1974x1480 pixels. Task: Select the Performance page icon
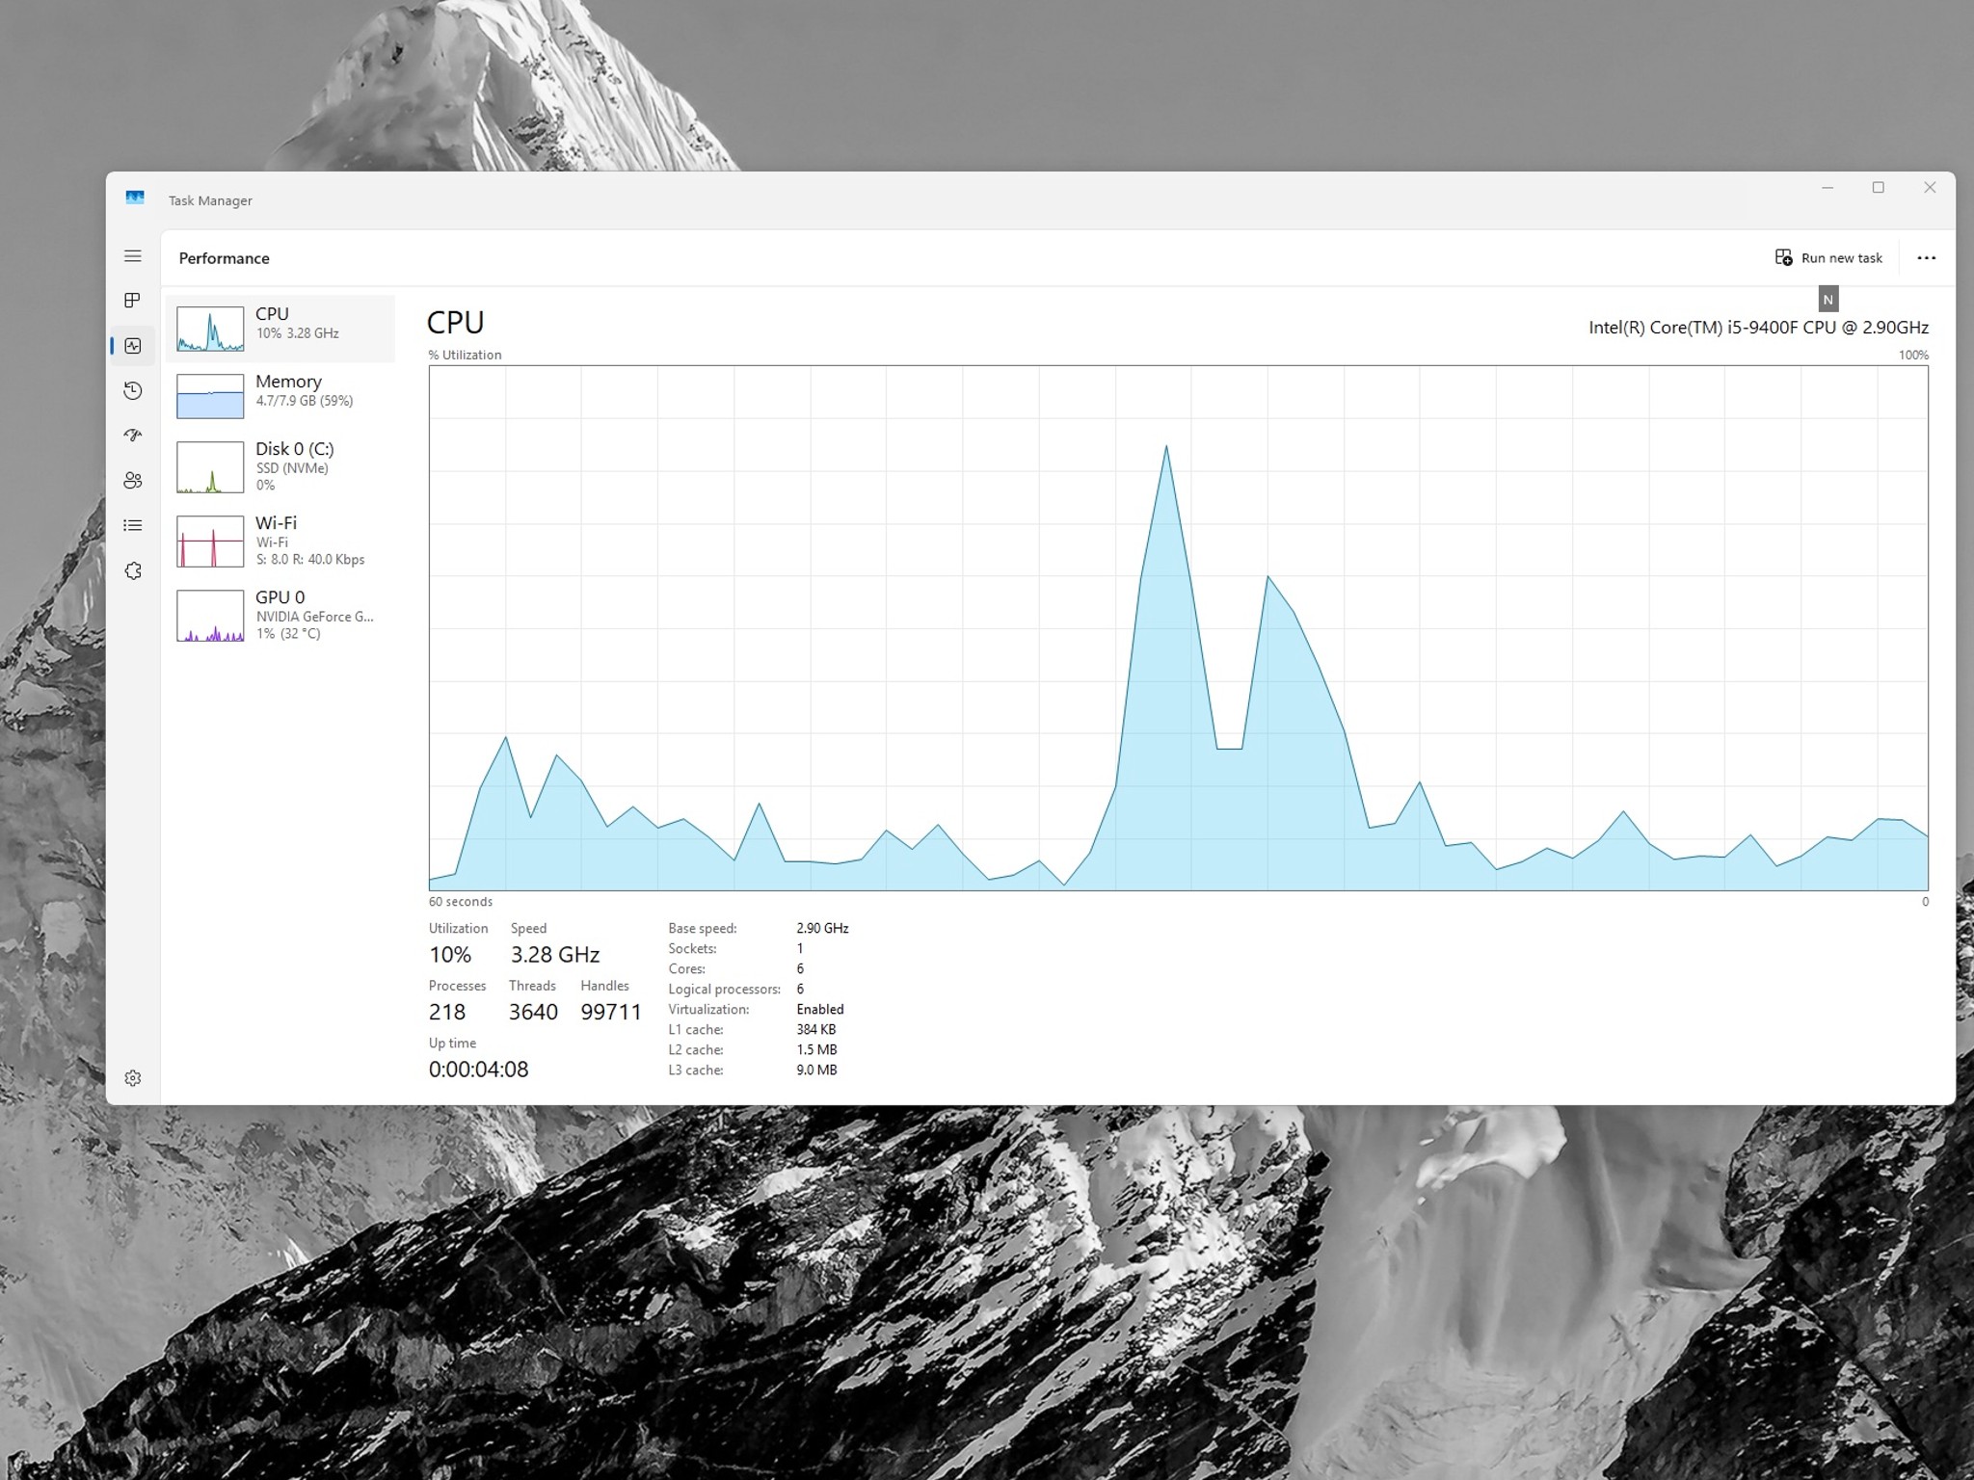(133, 346)
